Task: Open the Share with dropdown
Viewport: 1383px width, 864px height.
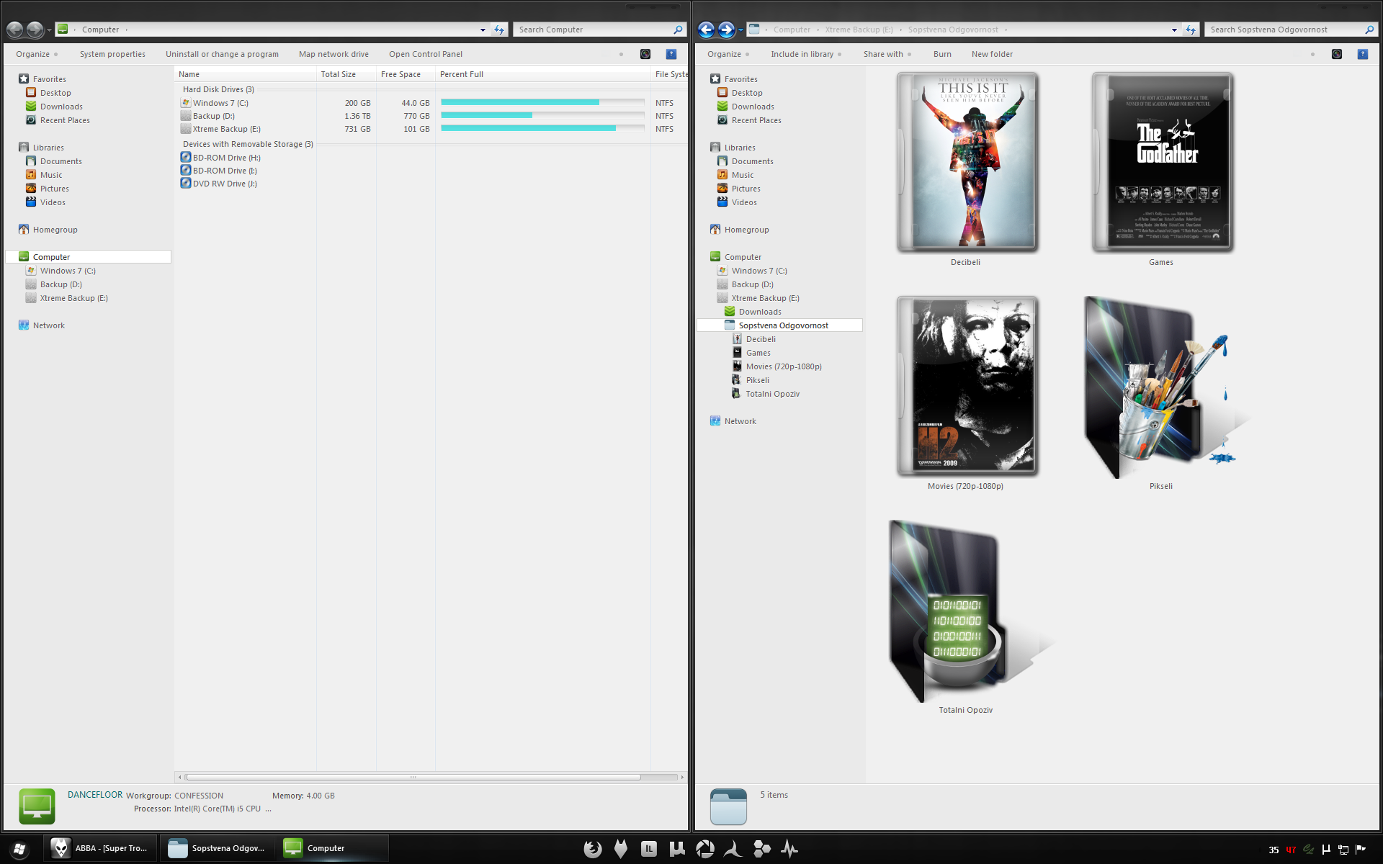Action: point(887,54)
